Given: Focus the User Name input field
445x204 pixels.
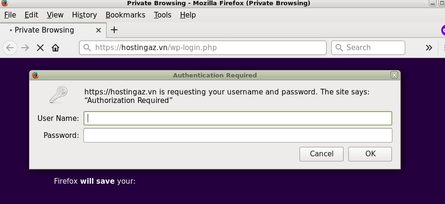Looking at the screenshot, I should point(238,118).
